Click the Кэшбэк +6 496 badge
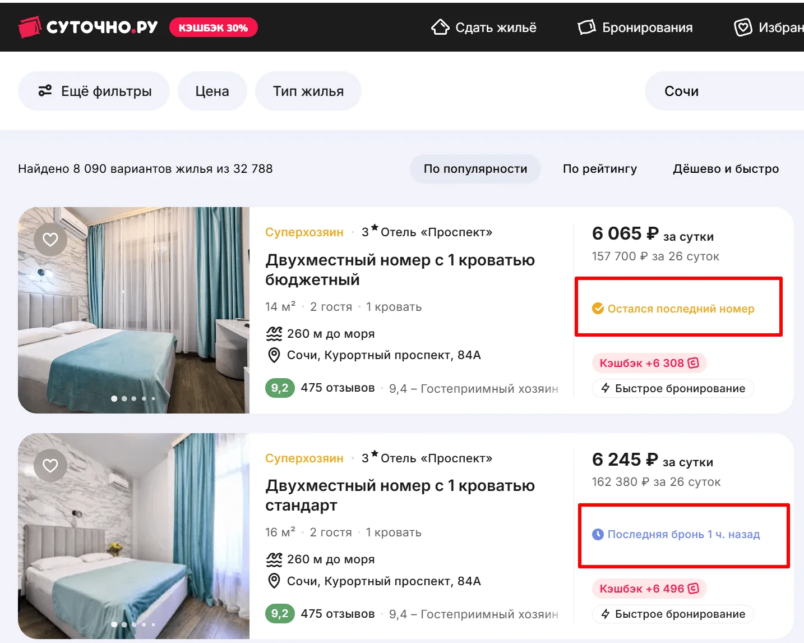The width and height of the screenshot is (804, 643). coord(649,589)
